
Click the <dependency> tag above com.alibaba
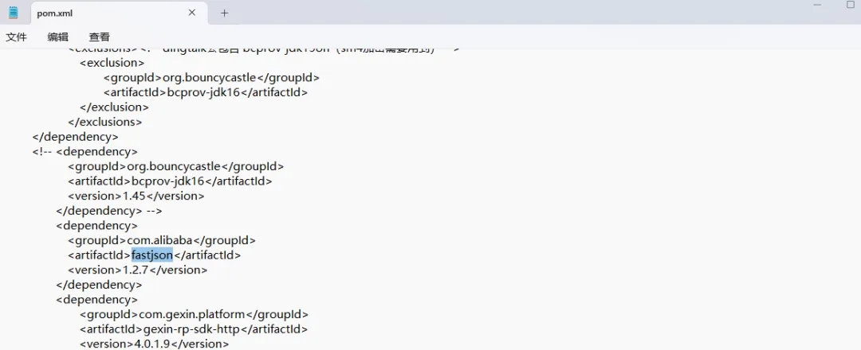96,225
